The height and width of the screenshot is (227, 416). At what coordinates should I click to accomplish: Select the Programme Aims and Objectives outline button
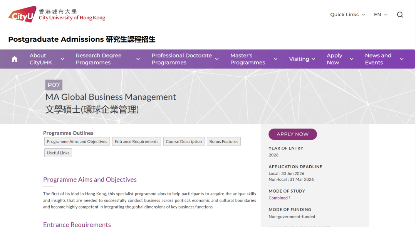coord(77,141)
